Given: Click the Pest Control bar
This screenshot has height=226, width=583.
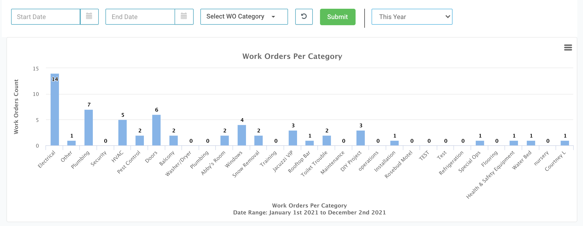Looking at the screenshot, I should pos(139,141).
